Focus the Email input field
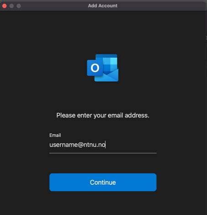This screenshot has width=207, height=215. pos(103,145)
